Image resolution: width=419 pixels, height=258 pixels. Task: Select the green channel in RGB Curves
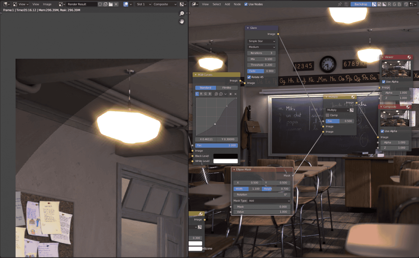point(206,94)
